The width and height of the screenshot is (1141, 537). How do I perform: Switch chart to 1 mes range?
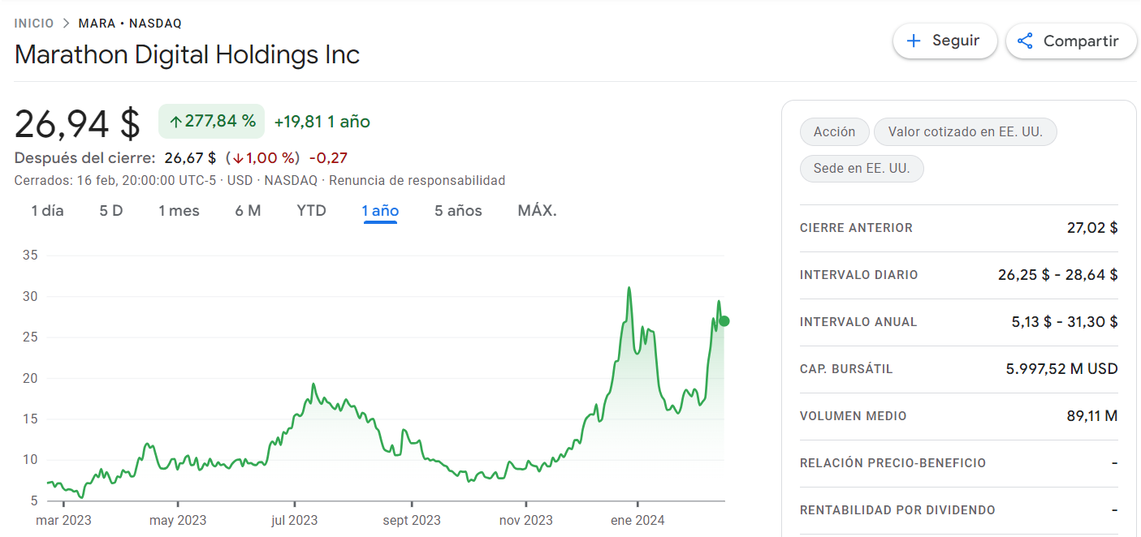click(x=179, y=211)
